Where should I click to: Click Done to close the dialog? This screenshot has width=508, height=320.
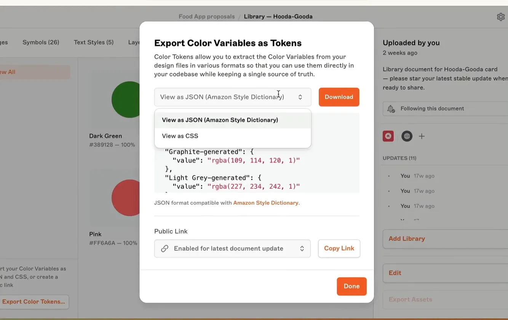(x=351, y=286)
